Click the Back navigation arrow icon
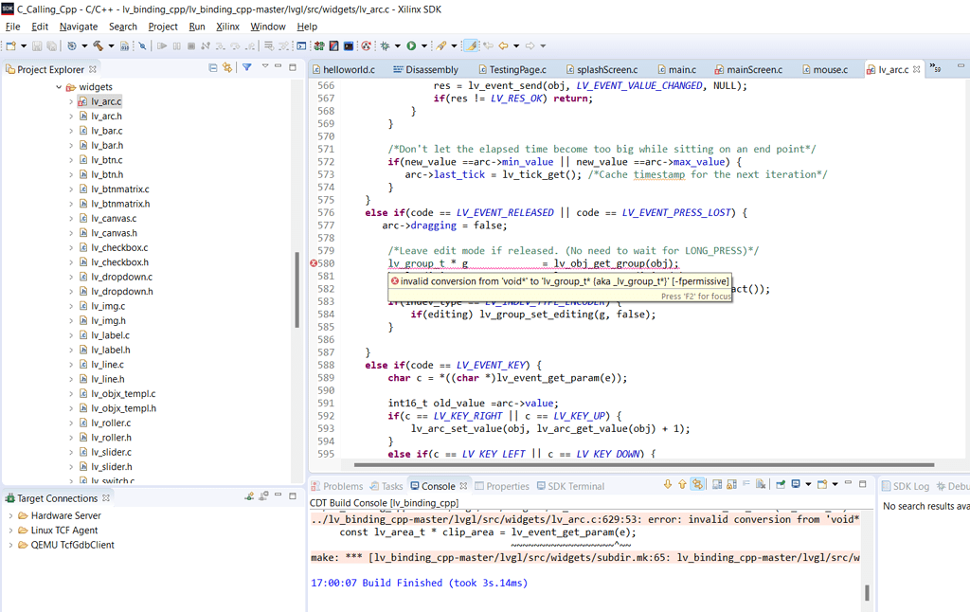970x612 pixels. (x=504, y=45)
